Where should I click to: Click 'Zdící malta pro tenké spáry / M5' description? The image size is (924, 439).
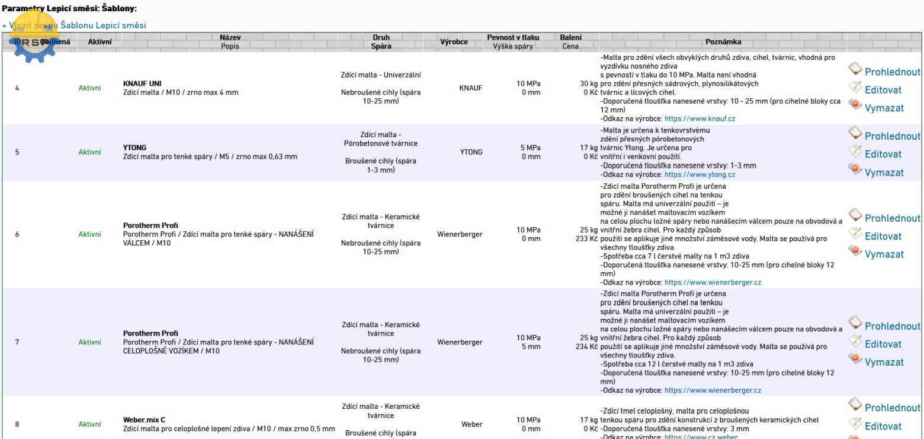[x=210, y=157]
